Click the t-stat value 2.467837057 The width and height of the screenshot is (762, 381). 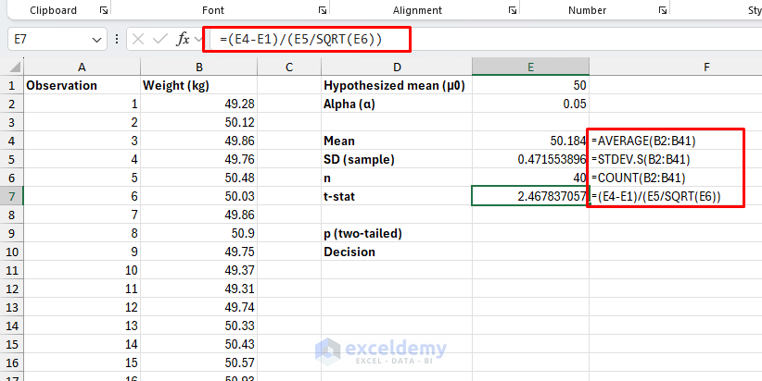pyautogui.click(x=530, y=196)
